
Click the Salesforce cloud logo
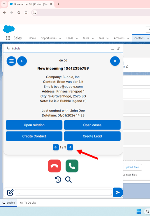click(x=9, y=29)
